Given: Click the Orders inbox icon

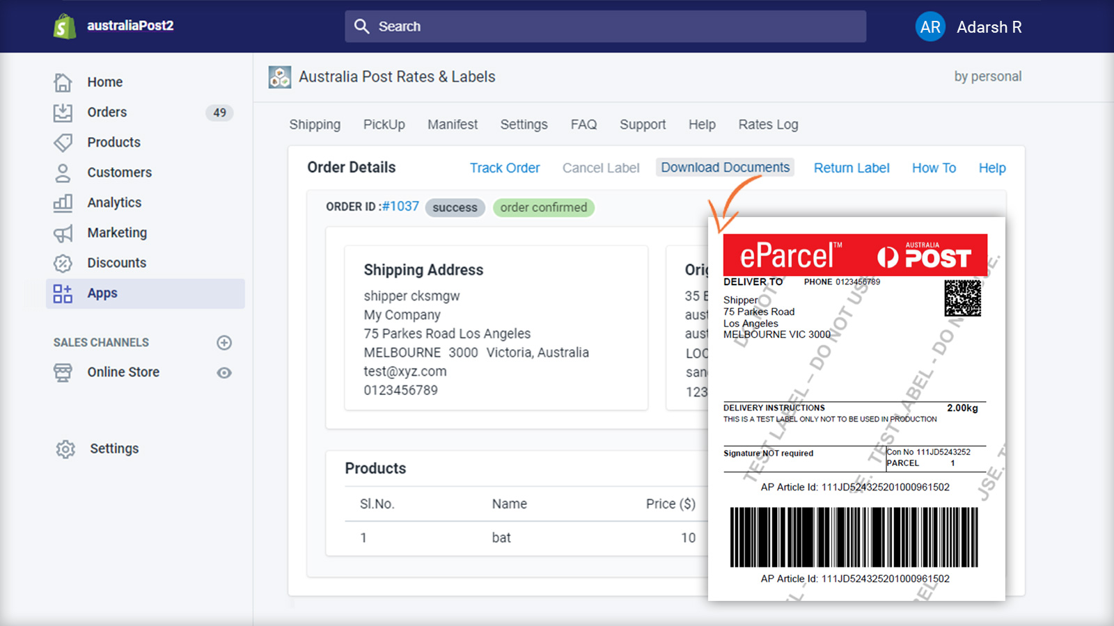Looking at the screenshot, I should tap(63, 112).
